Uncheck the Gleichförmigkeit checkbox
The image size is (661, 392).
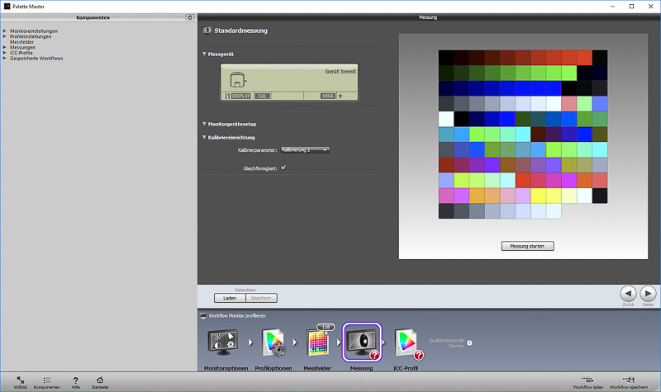coord(283,168)
